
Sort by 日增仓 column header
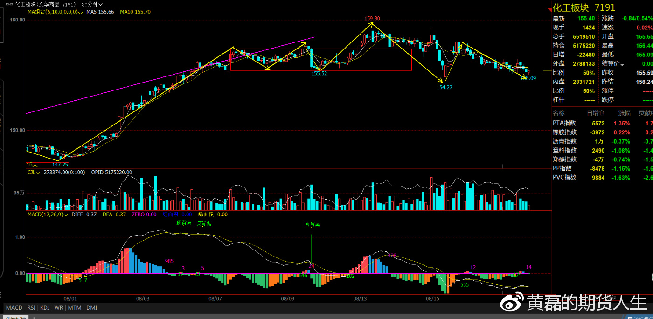tap(596, 113)
